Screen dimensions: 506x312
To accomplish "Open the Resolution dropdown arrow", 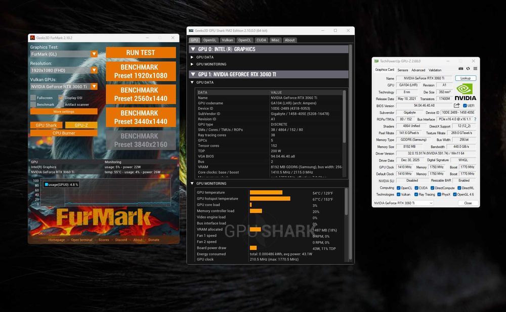I will (x=94, y=70).
